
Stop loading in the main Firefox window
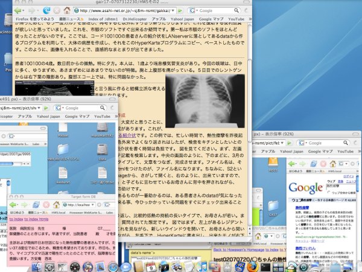(x=57, y=10)
